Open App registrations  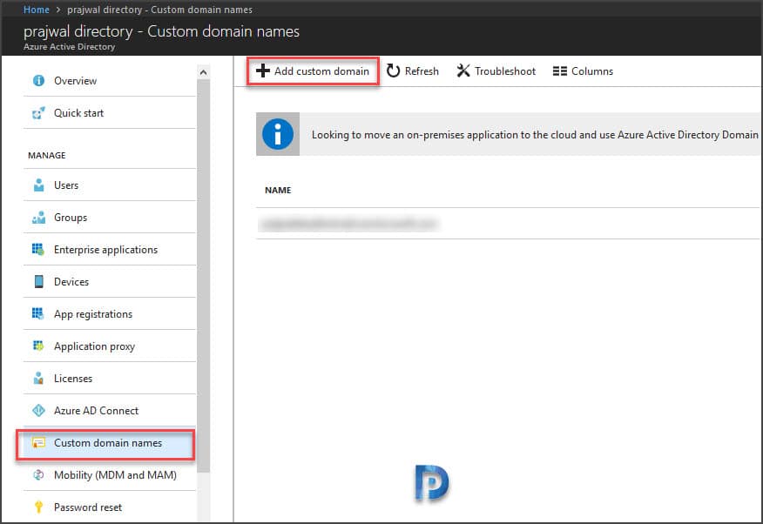[110, 314]
